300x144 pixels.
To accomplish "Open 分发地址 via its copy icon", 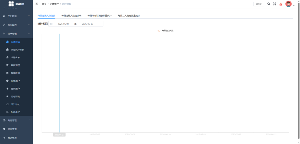I will pos(7,104).
